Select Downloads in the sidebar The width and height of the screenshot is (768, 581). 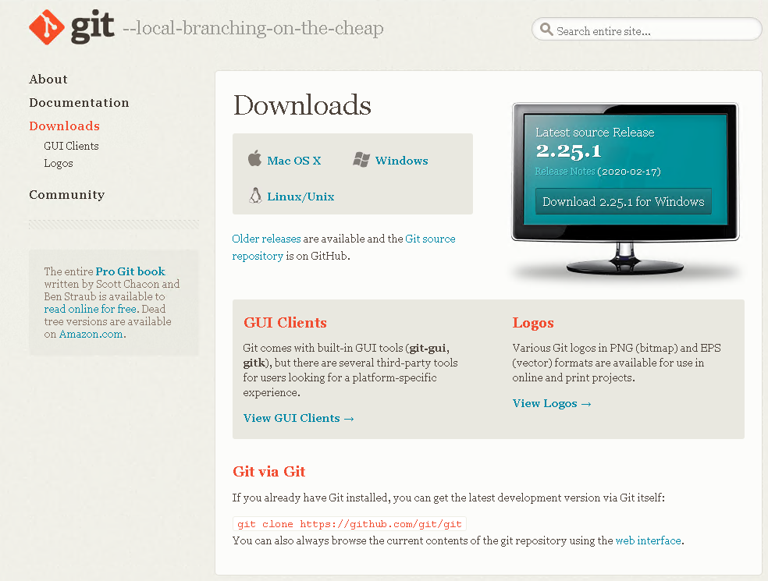[64, 126]
